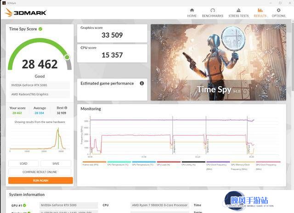
Task: Click COMPARE RESULT ONLINE button
Action: coord(40,172)
